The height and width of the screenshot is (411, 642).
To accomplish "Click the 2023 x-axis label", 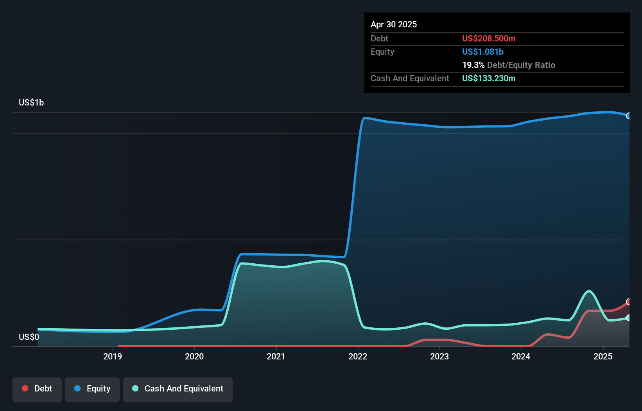I will [439, 356].
